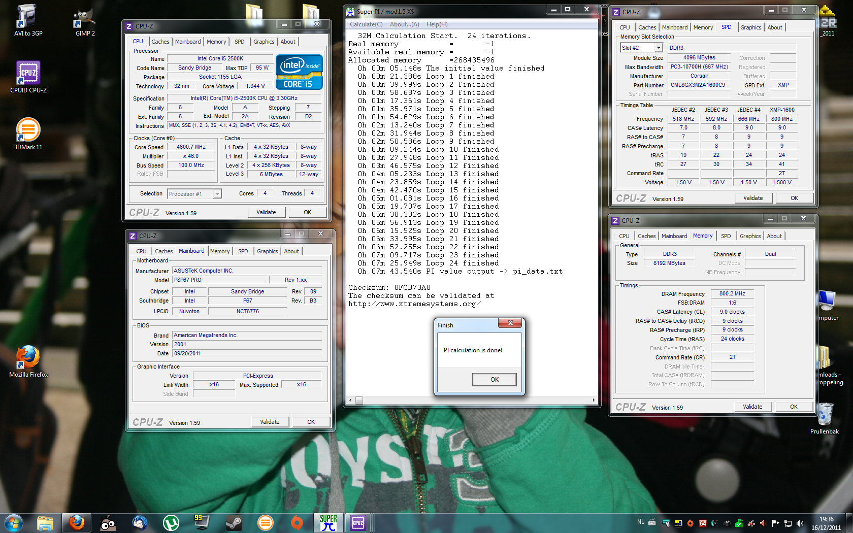Click the xtremesystems.org URL in Super PI
Image resolution: width=853 pixels, height=533 pixels.
(x=414, y=304)
